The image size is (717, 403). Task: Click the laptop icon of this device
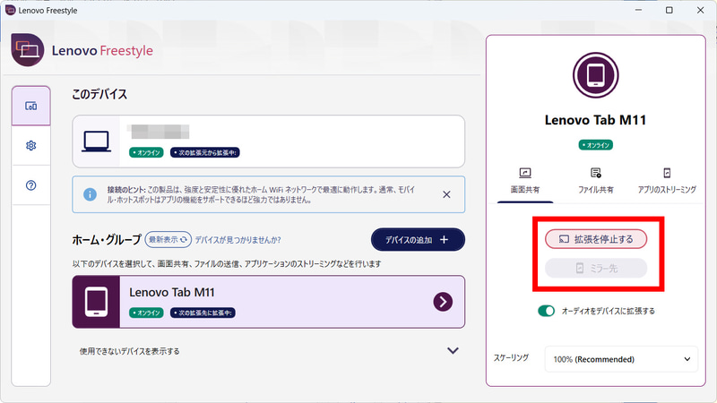pos(96,141)
